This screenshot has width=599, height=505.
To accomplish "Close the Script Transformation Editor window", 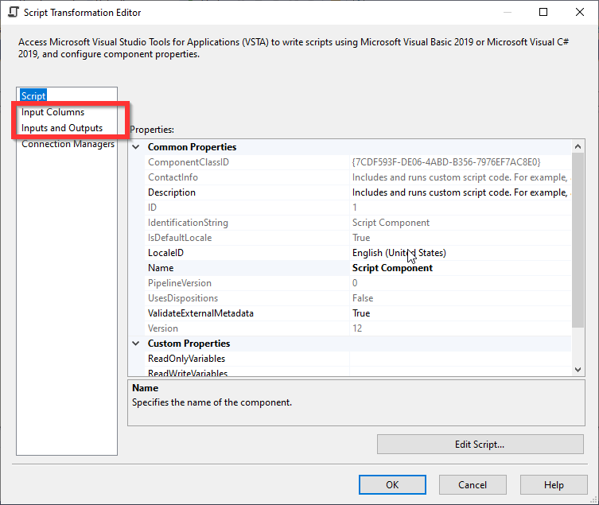I will [x=580, y=13].
